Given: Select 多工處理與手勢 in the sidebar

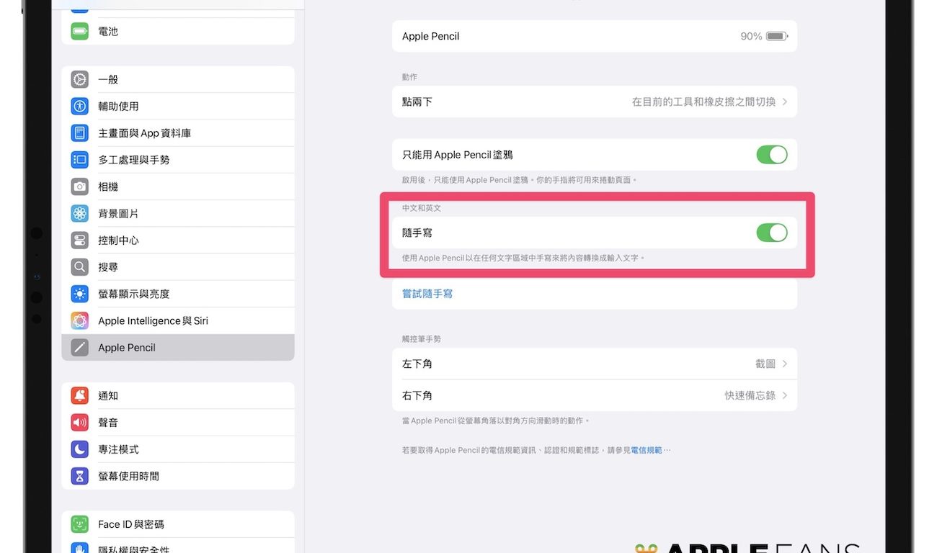Looking at the screenshot, I should click(x=134, y=160).
